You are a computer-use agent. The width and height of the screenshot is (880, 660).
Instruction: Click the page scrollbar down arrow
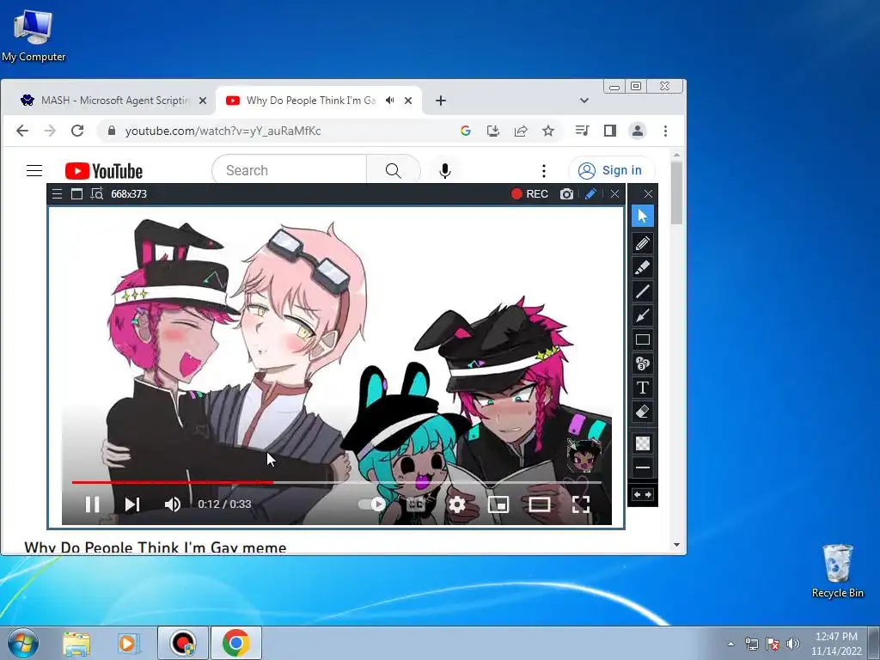tap(676, 545)
